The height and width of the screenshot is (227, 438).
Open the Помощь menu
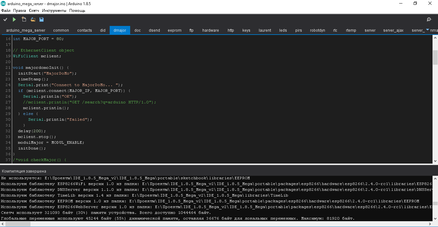[77, 11]
